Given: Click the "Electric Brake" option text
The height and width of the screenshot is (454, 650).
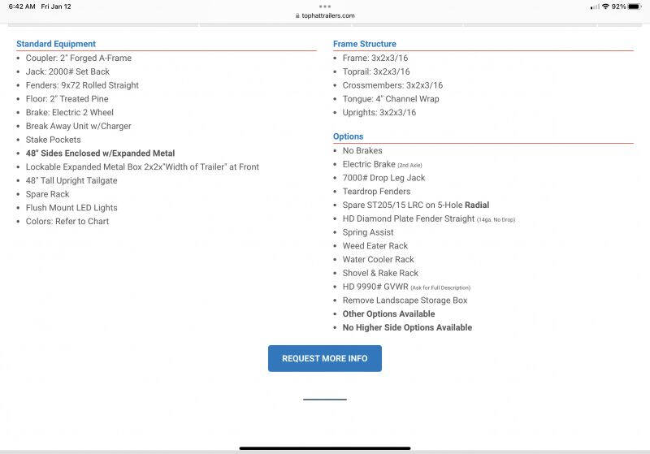Looking at the screenshot, I should tap(369, 164).
